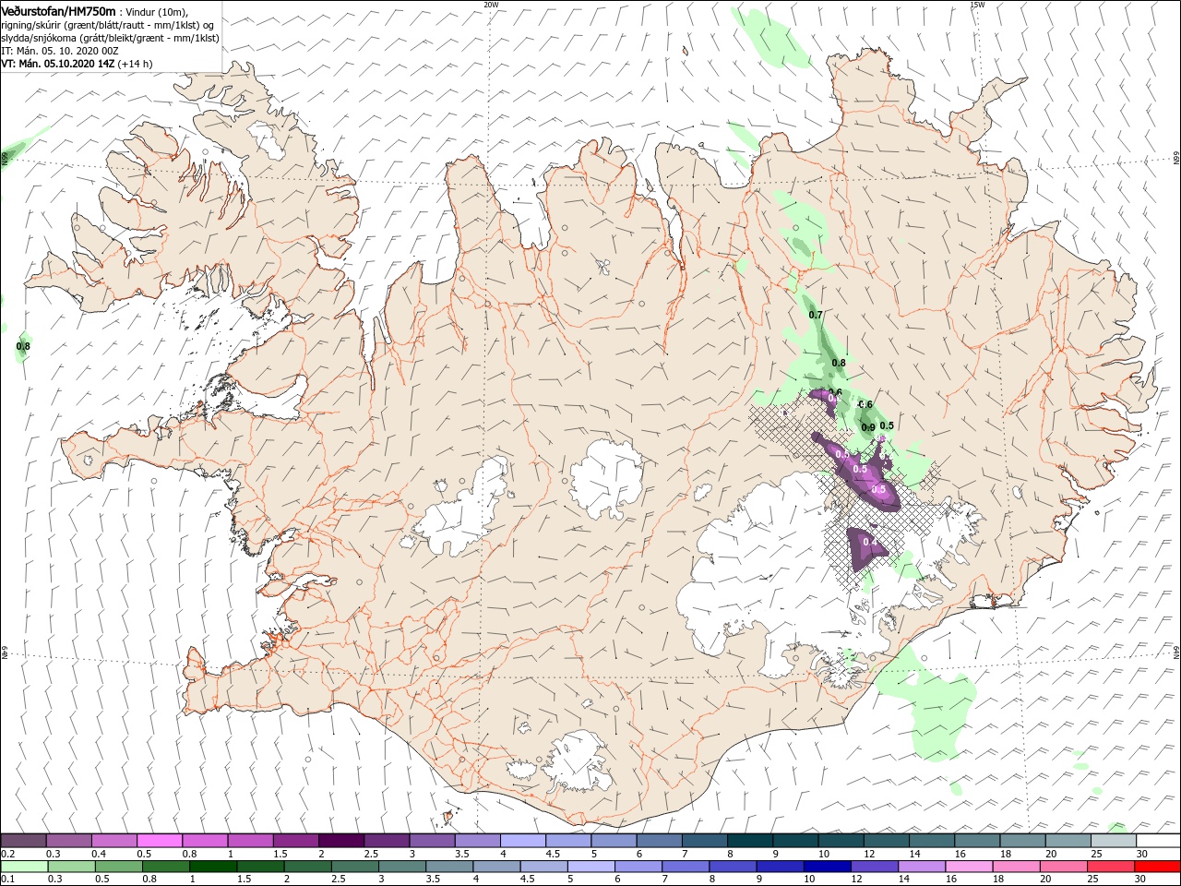Click the darkest purple 2 mm snow swatch

coord(340,841)
